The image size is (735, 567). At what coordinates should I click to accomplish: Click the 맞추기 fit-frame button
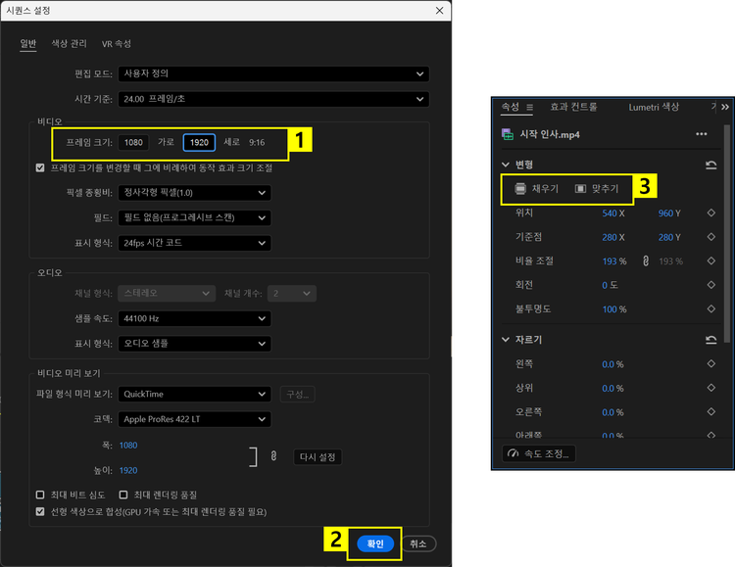pos(597,189)
